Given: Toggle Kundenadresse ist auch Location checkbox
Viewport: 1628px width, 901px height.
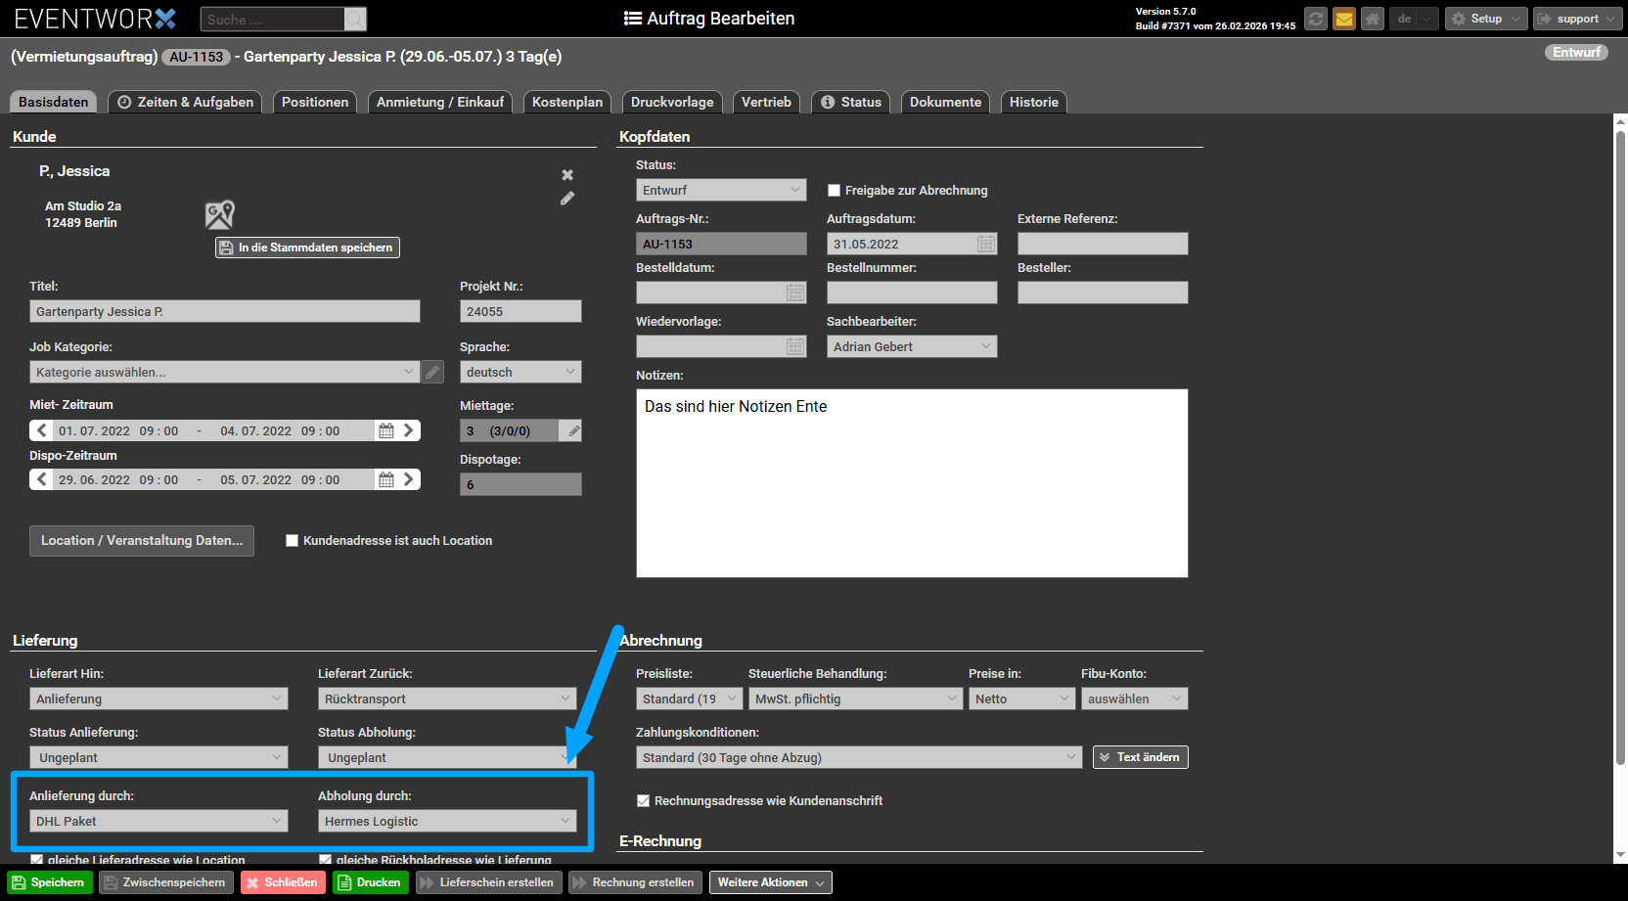Looking at the screenshot, I should 292,541.
